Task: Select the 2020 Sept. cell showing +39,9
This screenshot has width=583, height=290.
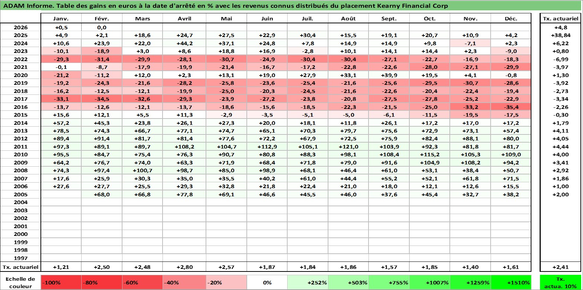Action: 389,75
